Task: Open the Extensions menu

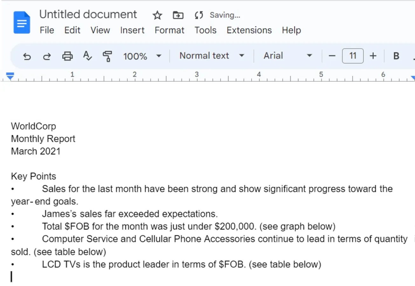Action: tap(249, 30)
